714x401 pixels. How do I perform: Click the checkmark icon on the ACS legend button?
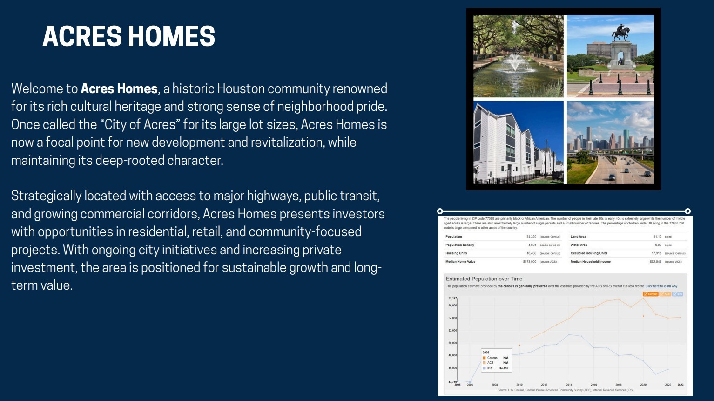tap(662, 294)
